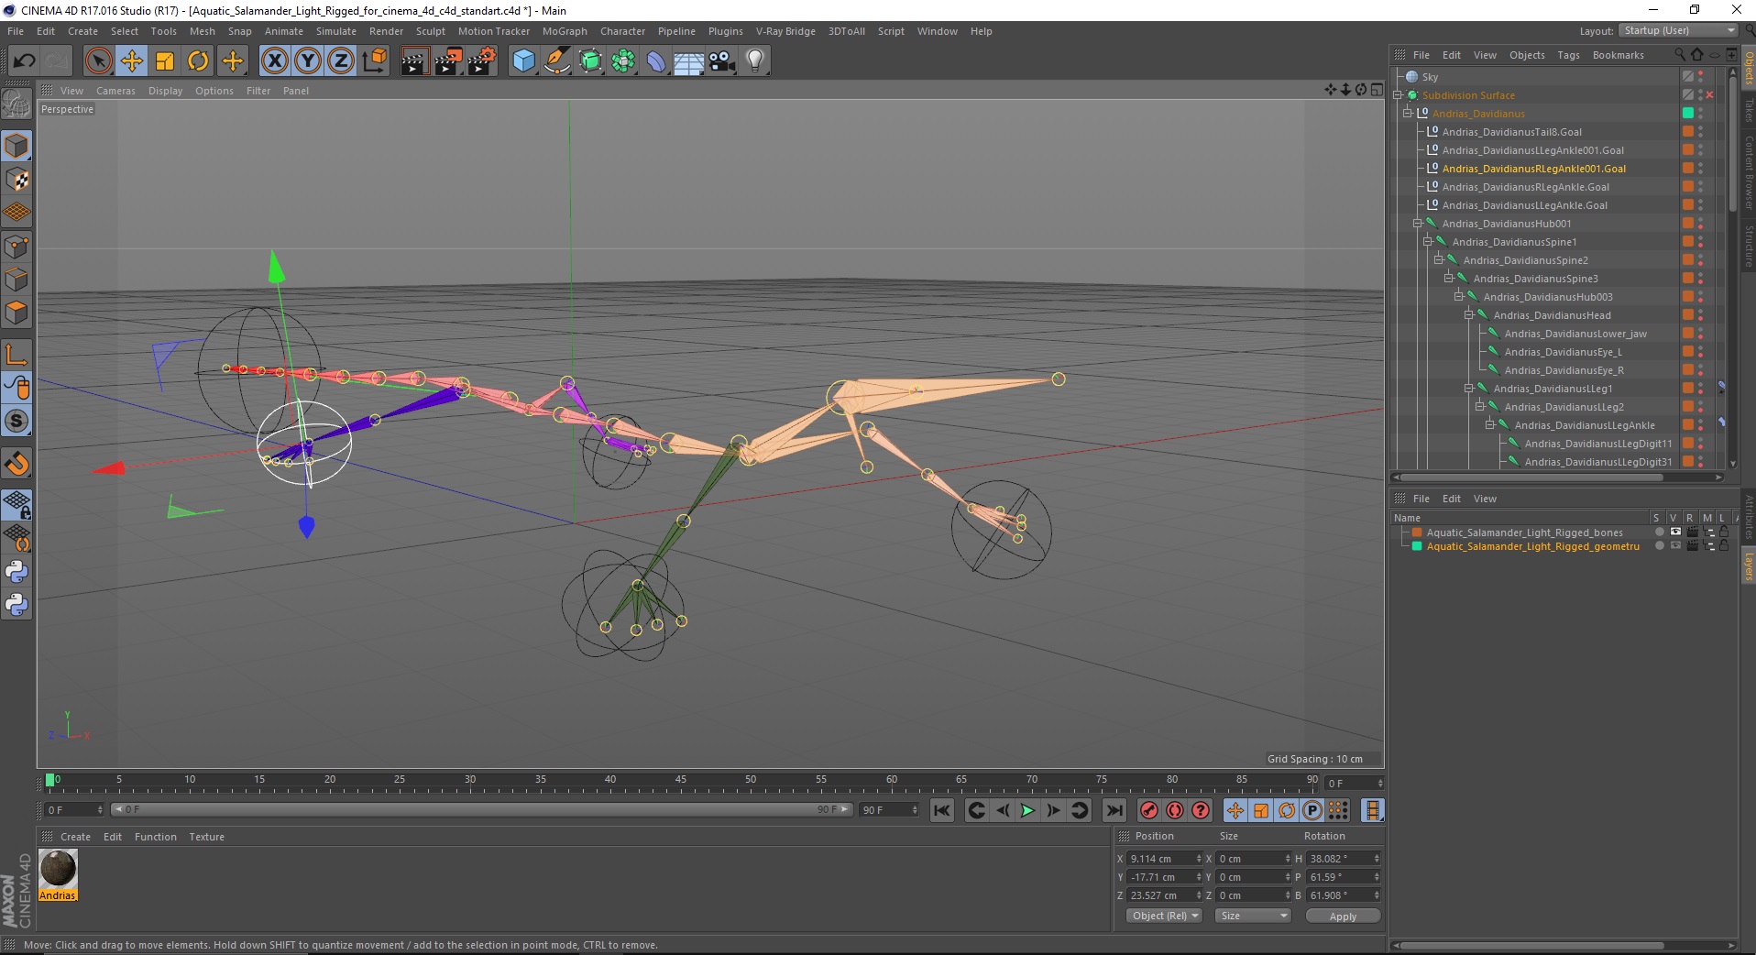The height and width of the screenshot is (955, 1756).
Task: Click the Undo arrow icon
Action: point(25,61)
